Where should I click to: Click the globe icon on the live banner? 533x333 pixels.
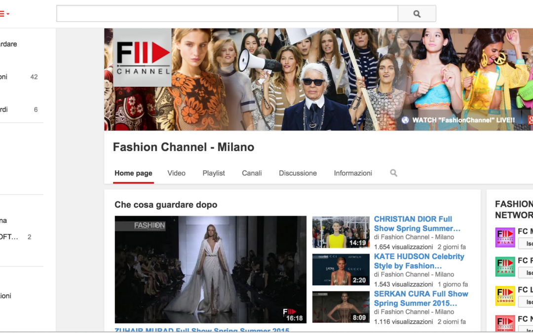pyautogui.click(x=406, y=119)
